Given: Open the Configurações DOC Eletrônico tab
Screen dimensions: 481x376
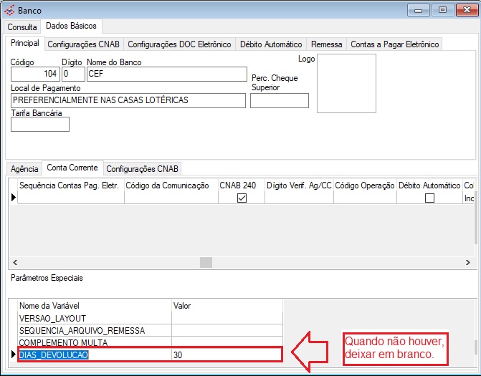Looking at the screenshot, I should coord(179,44).
